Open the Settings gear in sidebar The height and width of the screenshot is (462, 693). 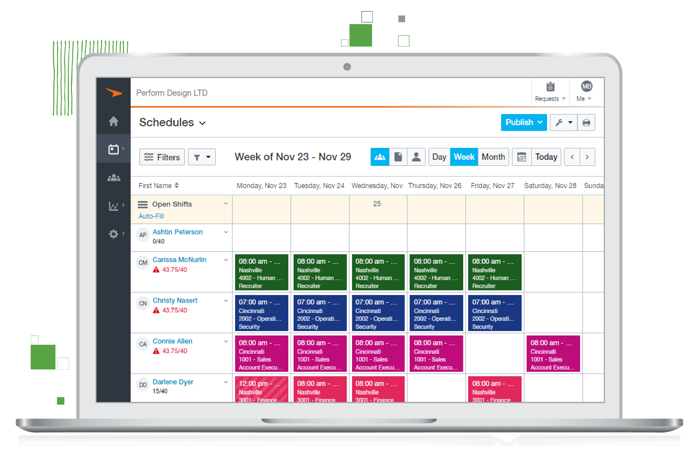113,234
